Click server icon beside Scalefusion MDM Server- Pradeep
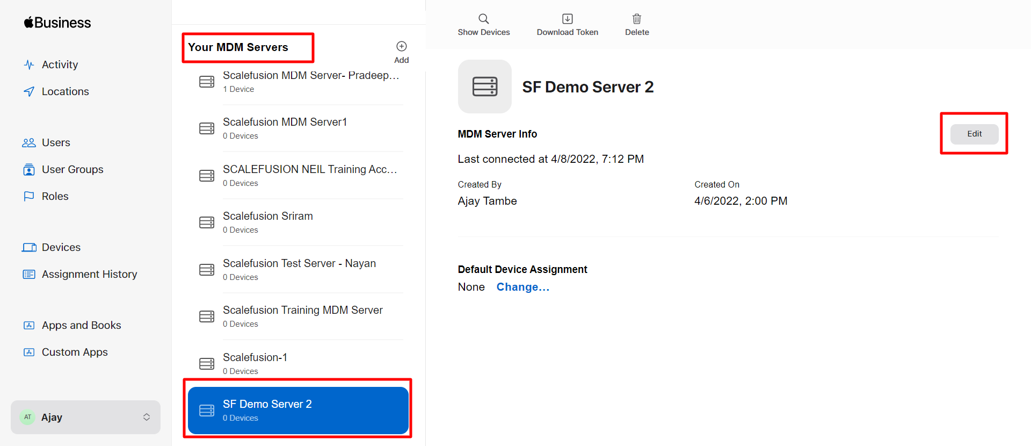The height and width of the screenshot is (446, 1031). click(207, 82)
